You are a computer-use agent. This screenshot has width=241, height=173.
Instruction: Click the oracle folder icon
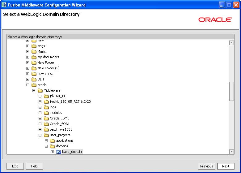(x=34, y=85)
